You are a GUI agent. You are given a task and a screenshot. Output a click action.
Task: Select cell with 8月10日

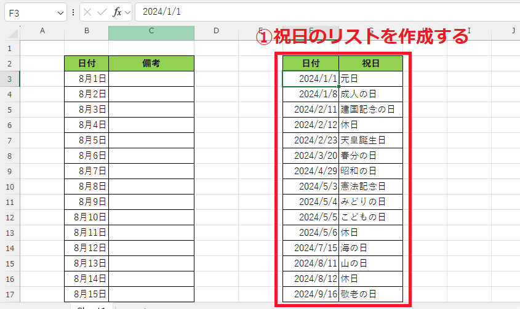[87, 217]
